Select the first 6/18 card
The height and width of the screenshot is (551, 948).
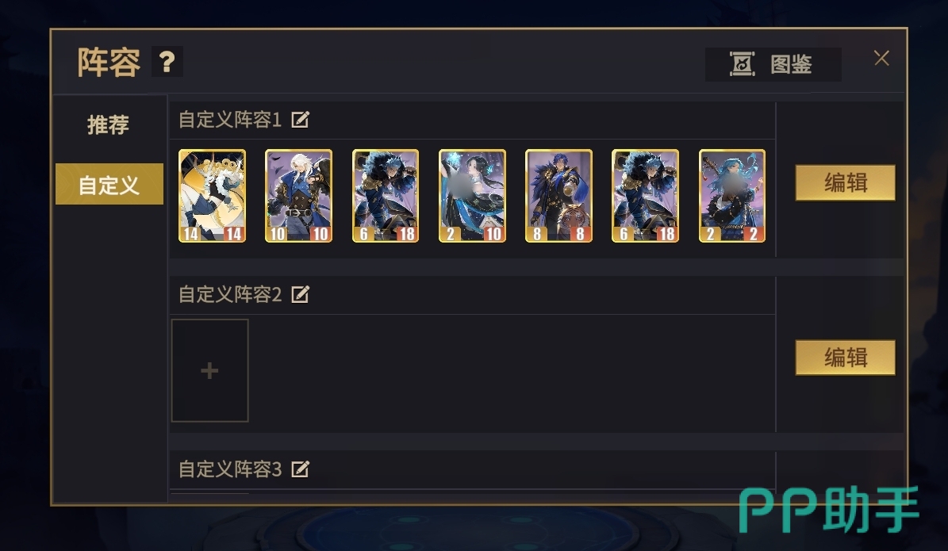coord(385,196)
